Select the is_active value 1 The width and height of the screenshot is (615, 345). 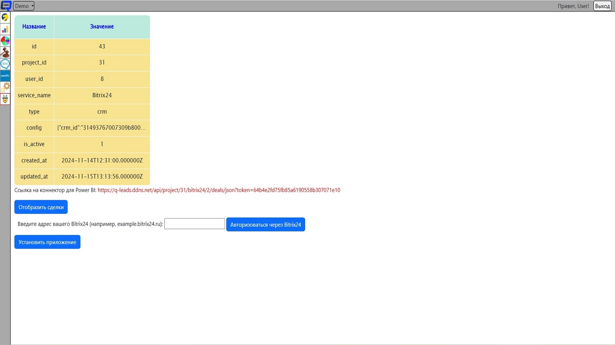point(102,144)
